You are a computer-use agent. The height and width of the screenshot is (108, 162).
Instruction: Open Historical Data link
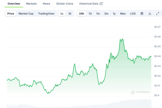(x=89, y=4)
